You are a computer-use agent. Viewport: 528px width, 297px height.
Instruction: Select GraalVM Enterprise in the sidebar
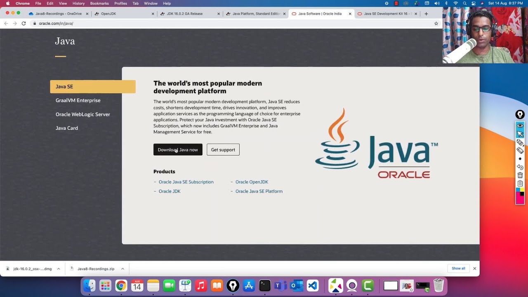78,100
